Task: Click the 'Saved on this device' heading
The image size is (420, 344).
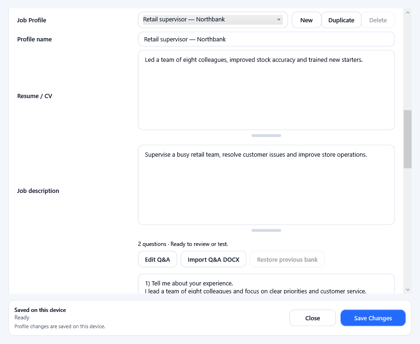Action: coord(40,310)
